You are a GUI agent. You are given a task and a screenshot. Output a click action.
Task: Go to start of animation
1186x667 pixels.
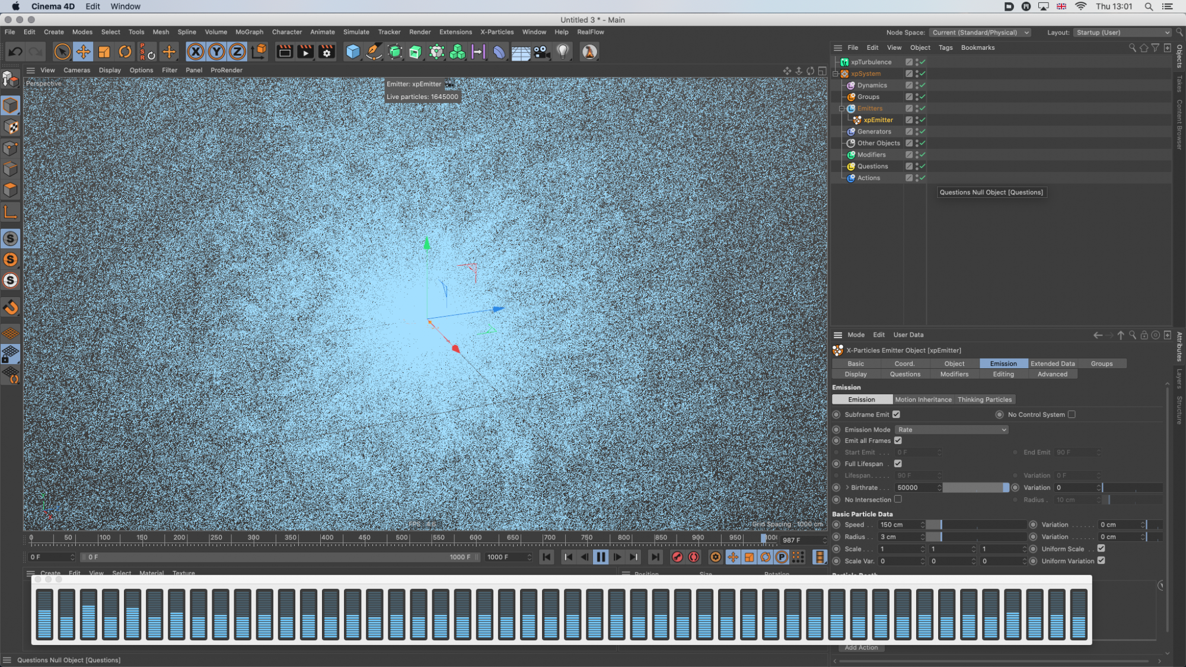pos(547,557)
